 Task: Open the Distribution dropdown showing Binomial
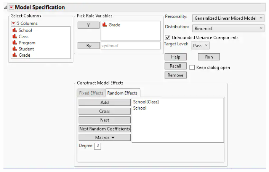click(x=228, y=28)
